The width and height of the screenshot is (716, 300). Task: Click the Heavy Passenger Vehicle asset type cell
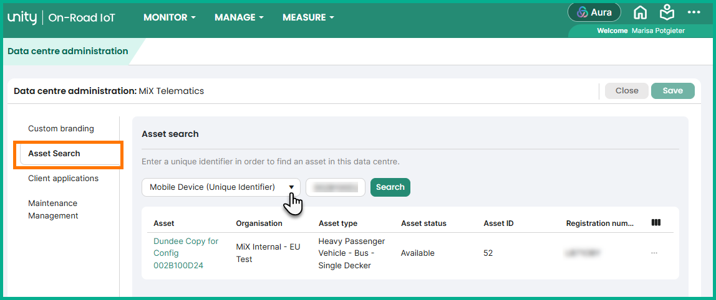(352, 253)
